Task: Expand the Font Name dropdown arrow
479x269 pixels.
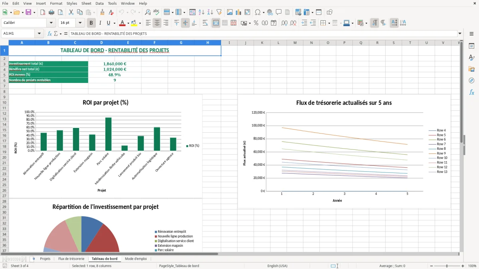Action: pyautogui.click(x=51, y=23)
